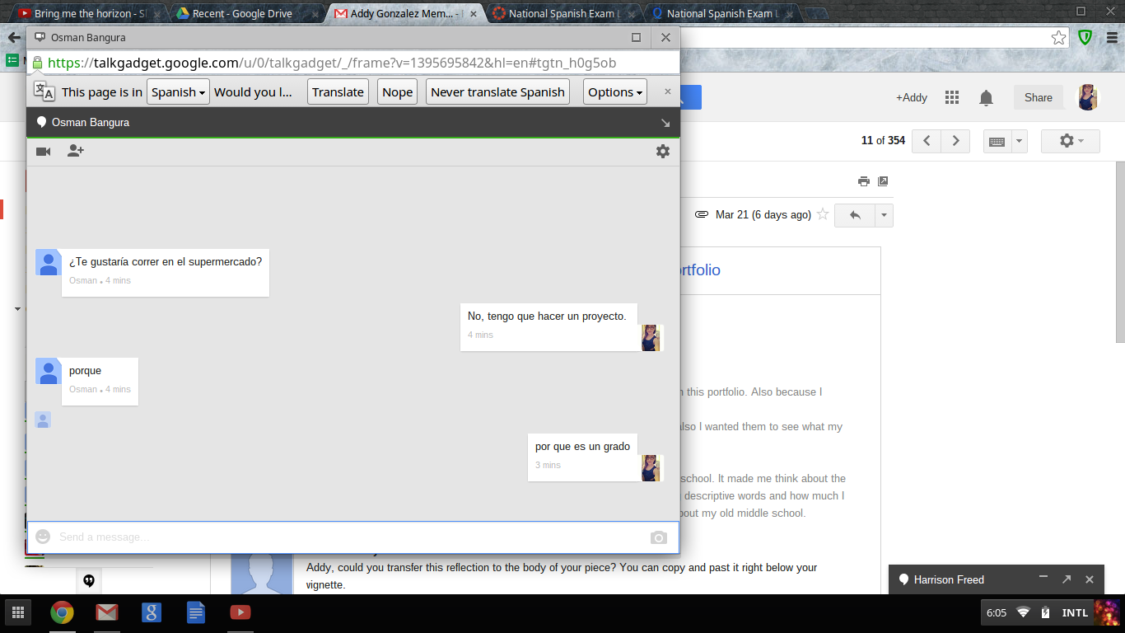Switch to Bring me the horizon tab

pyautogui.click(x=85, y=13)
